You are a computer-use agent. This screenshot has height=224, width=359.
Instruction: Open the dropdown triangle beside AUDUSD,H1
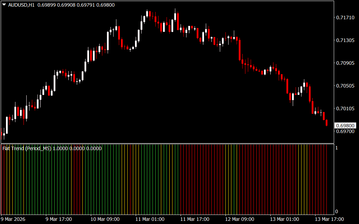[x=4, y=5]
